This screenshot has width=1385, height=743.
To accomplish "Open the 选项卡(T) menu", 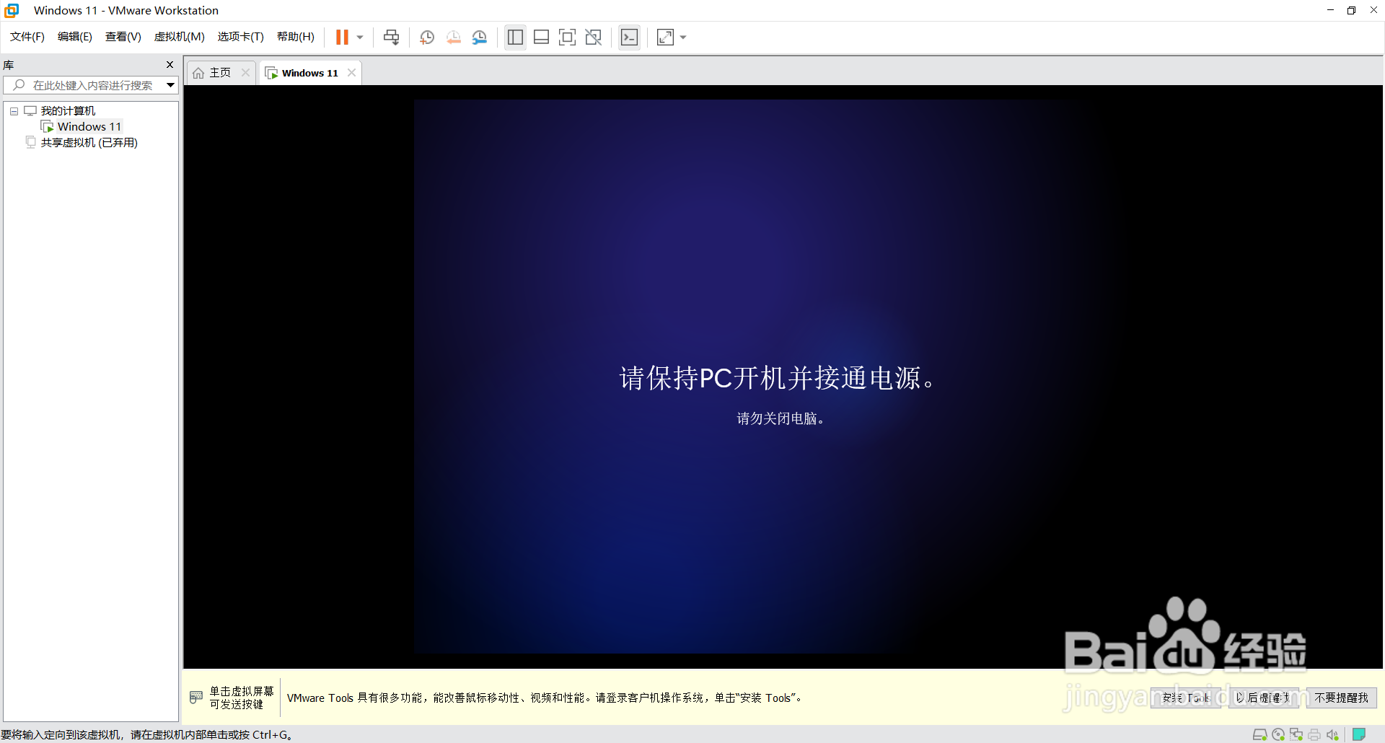I will point(241,37).
